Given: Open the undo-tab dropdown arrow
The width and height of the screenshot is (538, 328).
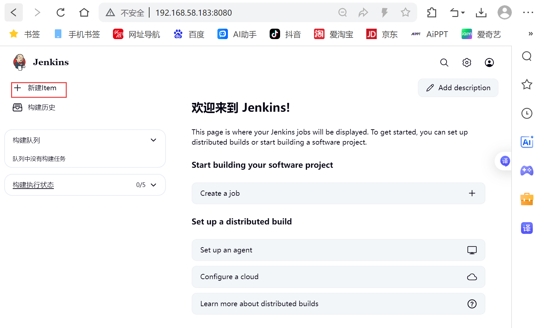Looking at the screenshot, I should (x=463, y=13).
